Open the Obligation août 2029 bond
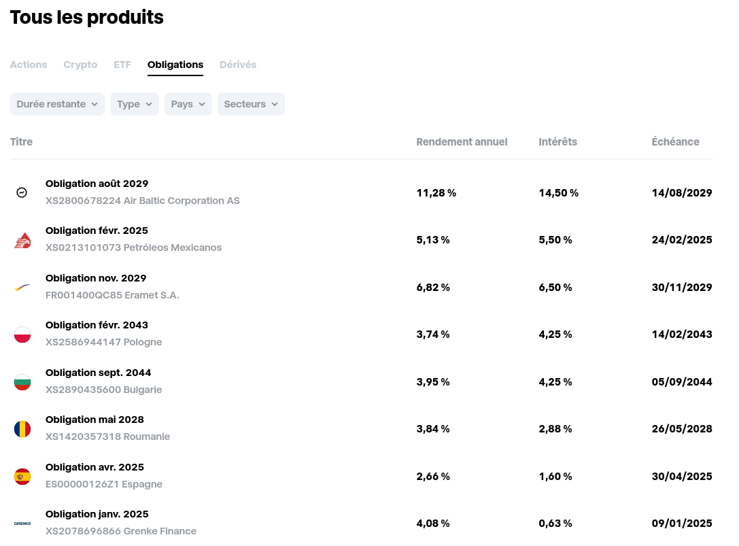Viewport: 739px width, 546px height. 97,184
